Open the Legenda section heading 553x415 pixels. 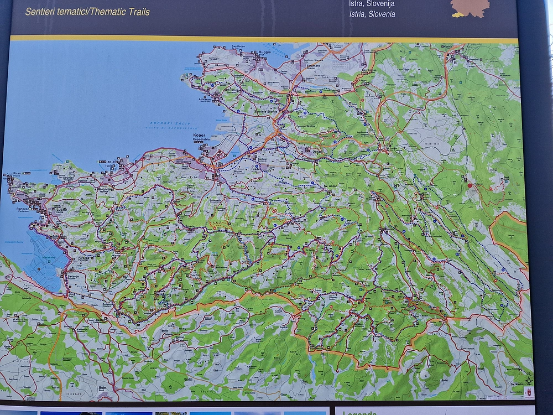coord(359,412)
